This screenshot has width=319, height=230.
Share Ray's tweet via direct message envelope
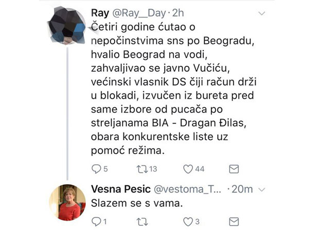233,169
